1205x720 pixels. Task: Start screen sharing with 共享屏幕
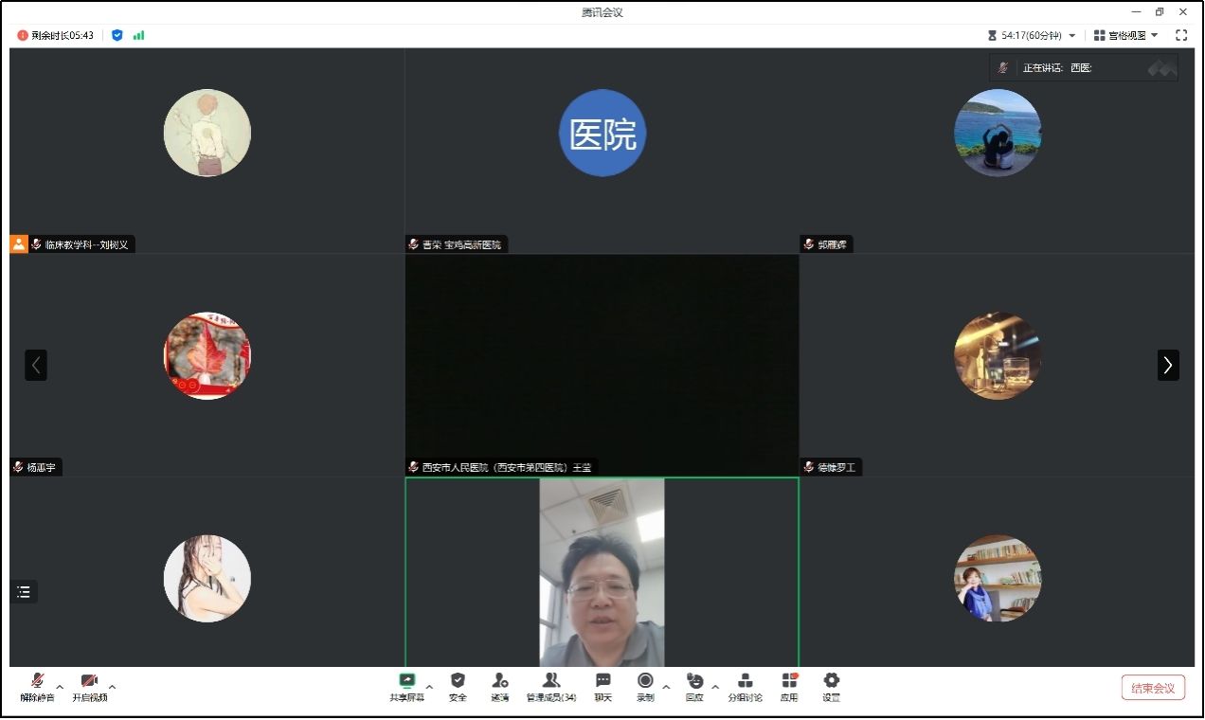point(407,687)
